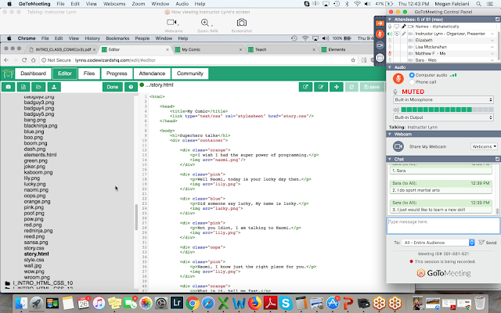This screenshot has width=501, height=313.
Task: Open the Progress tab
Action: pos(117,74)
